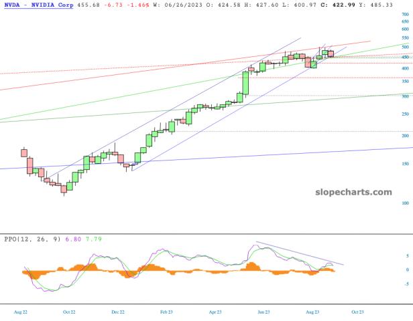Viewport: 413px width, 321px height.
Task: Click the green PPO signal value 7.79
Action: (x=94, y=239)
